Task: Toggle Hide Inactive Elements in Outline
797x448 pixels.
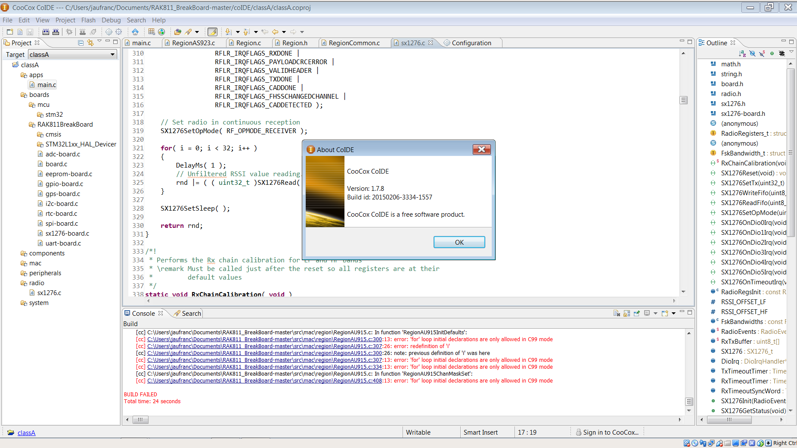Action: 782,53
